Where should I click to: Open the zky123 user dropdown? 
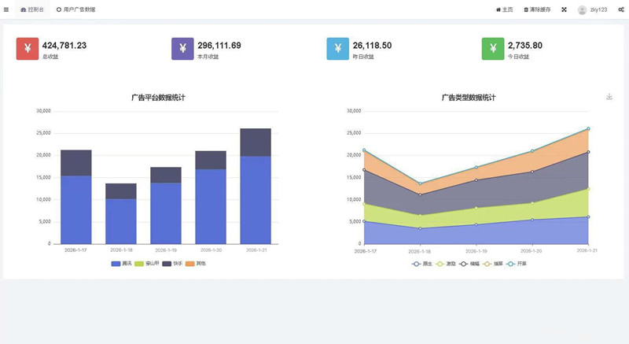pos(598,9)
